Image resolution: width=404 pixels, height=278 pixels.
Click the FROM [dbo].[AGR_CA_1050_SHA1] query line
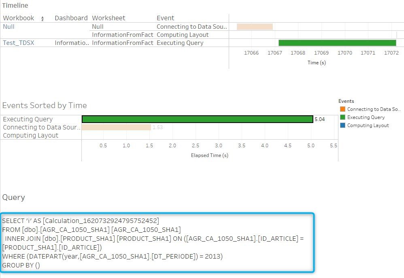91,229
